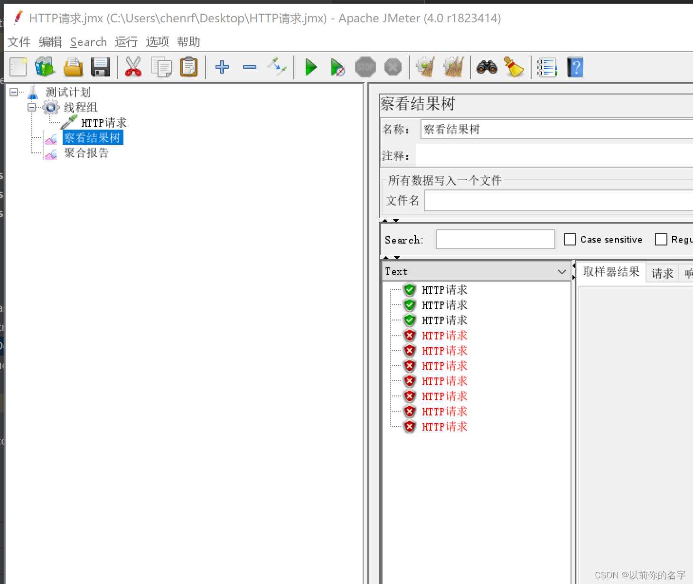
Task: Switch to the 请求 tab
Action: tap(663, 273)
